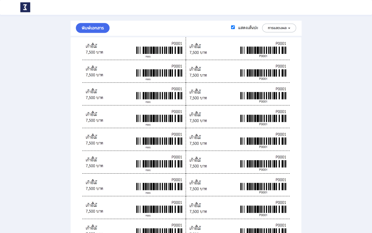Screen dimensions: 372x233
Task: Select the barcode in the seventh row left label
Action: coord(159,187)
